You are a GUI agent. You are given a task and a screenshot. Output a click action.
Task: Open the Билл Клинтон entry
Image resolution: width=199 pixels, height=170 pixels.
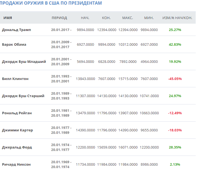(15, 79)
